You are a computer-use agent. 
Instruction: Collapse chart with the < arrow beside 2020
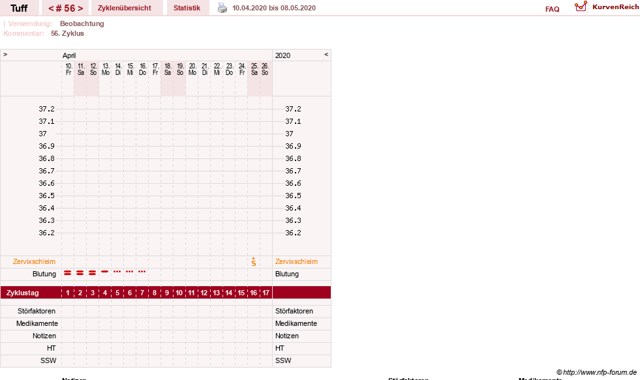point(326,54)
